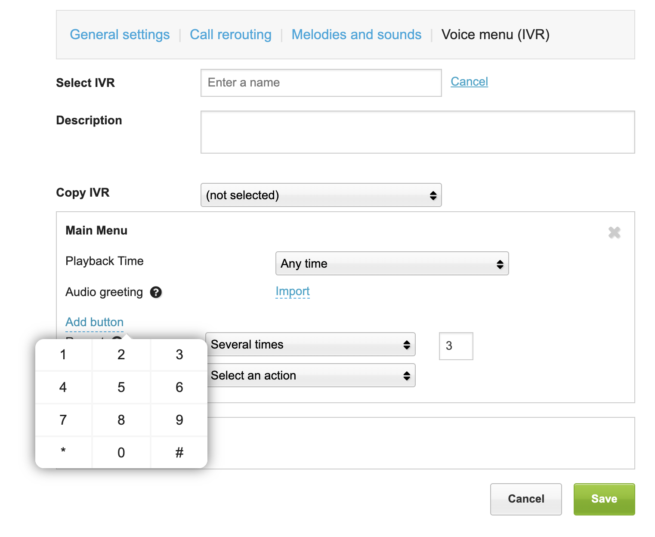Save the IVR configuration
This screenshot has width=655, height=537.
click(604, 499)
